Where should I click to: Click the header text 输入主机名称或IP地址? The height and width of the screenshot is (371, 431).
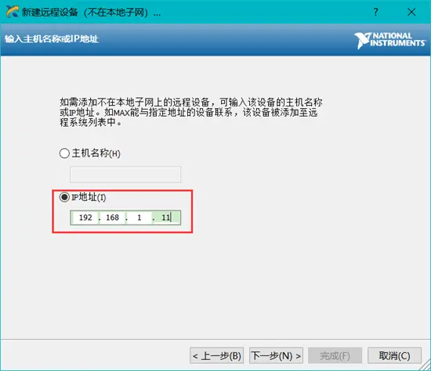click(52, 39)
